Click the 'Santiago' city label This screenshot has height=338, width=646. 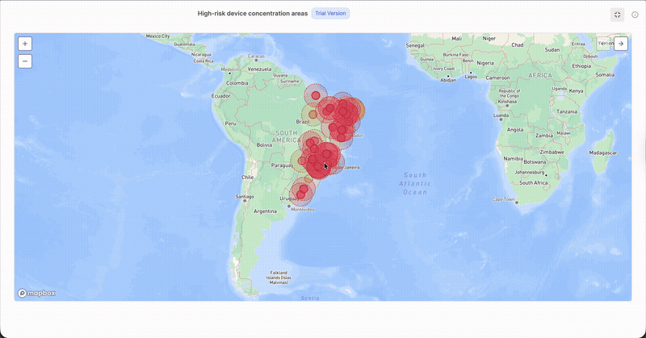coord(245,197)
